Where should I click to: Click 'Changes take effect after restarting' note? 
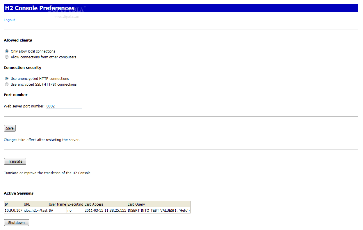[x=42, y=140]
